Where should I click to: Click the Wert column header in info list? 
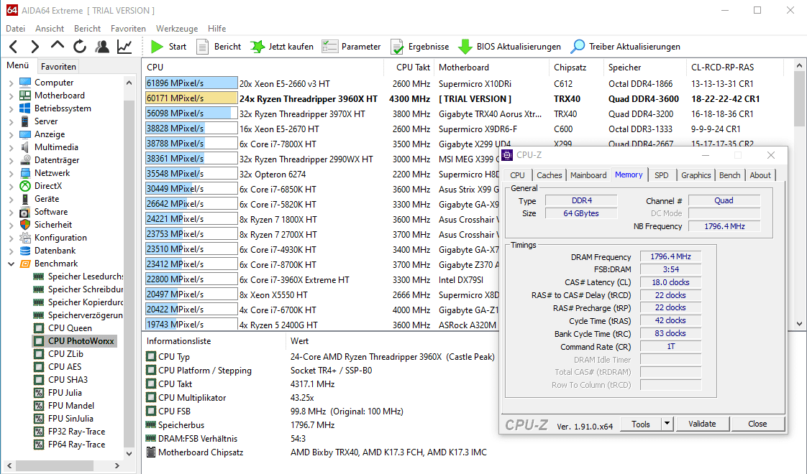(x=299, y=341)
